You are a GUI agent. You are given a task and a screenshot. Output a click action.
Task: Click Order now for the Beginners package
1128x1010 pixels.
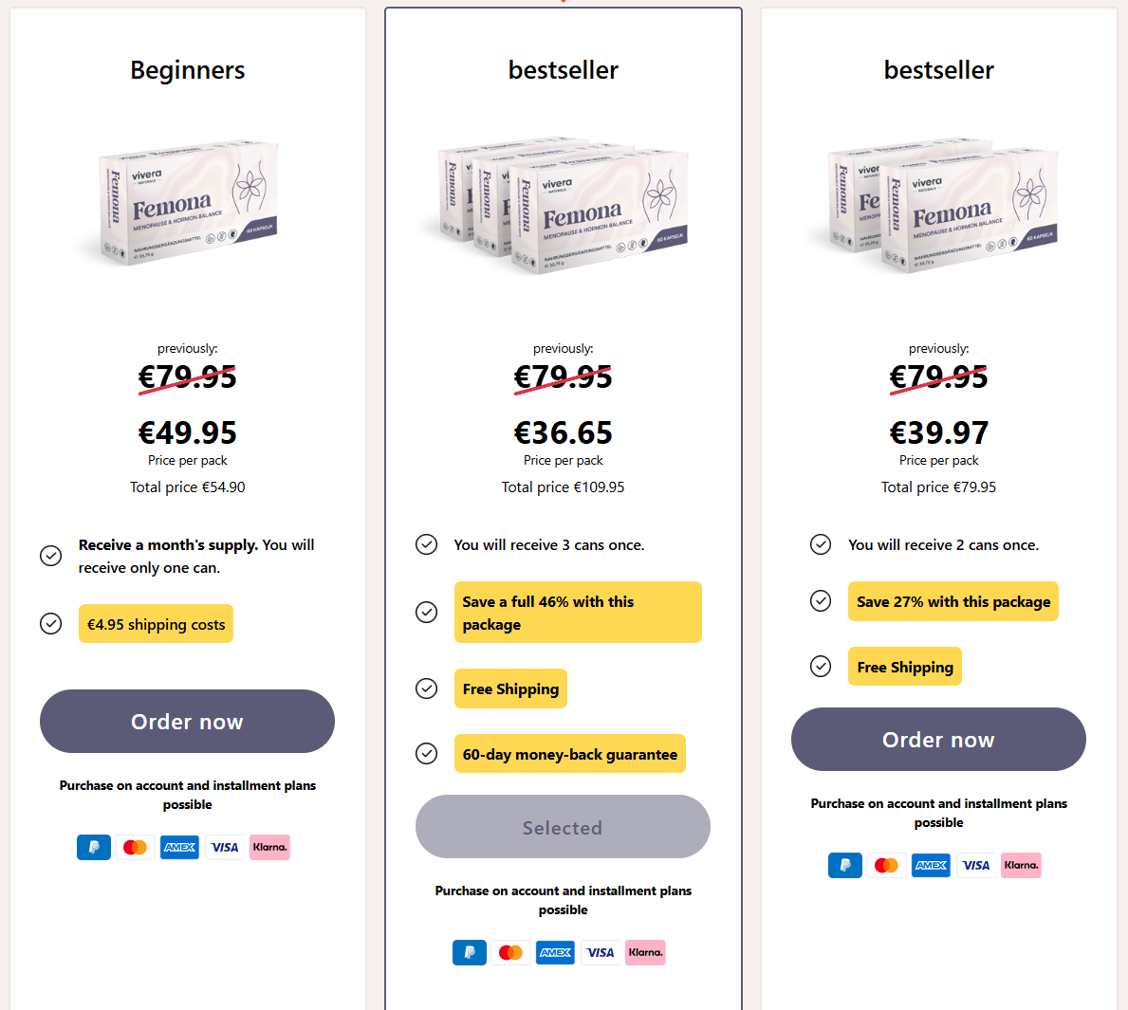(187, 721)
